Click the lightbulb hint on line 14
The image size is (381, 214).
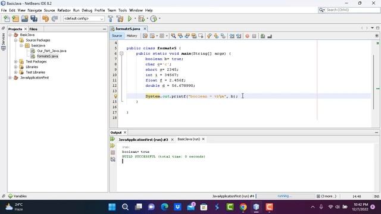[x=115, y=96]
